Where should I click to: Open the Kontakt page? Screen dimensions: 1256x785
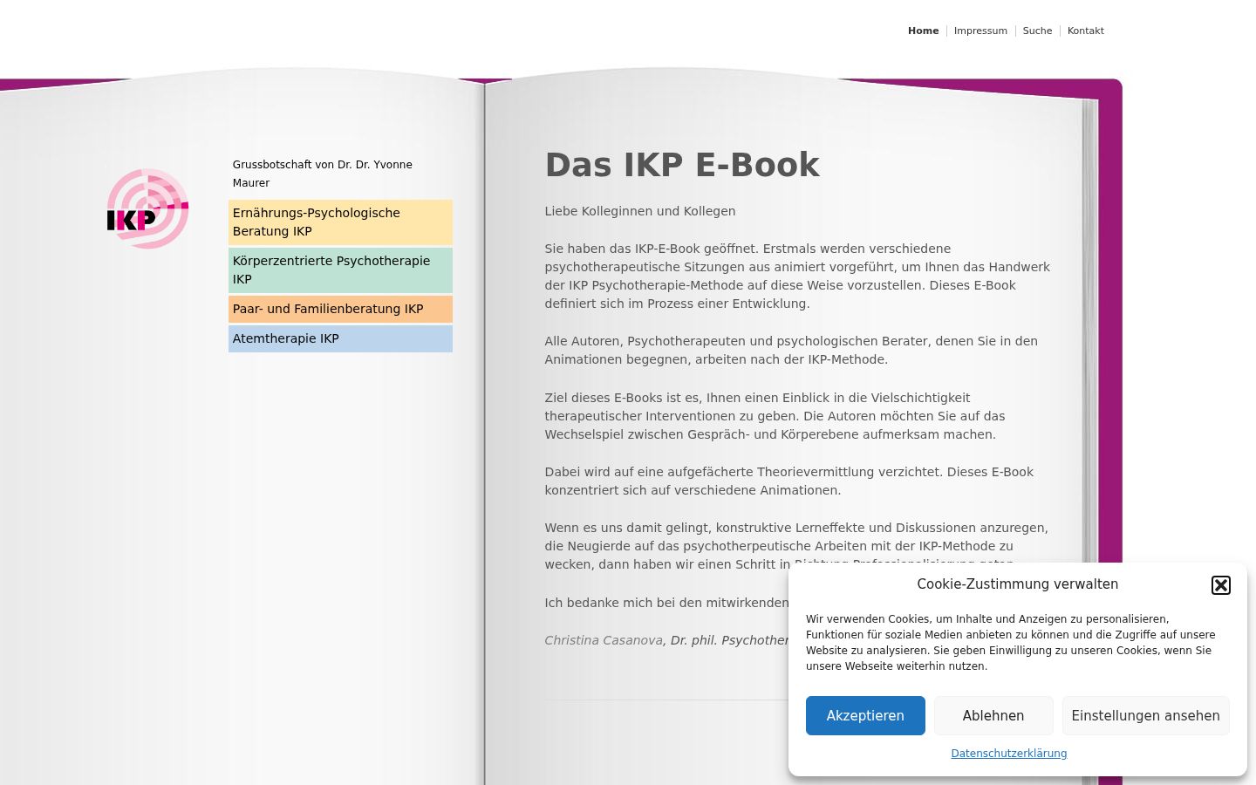1085,31
